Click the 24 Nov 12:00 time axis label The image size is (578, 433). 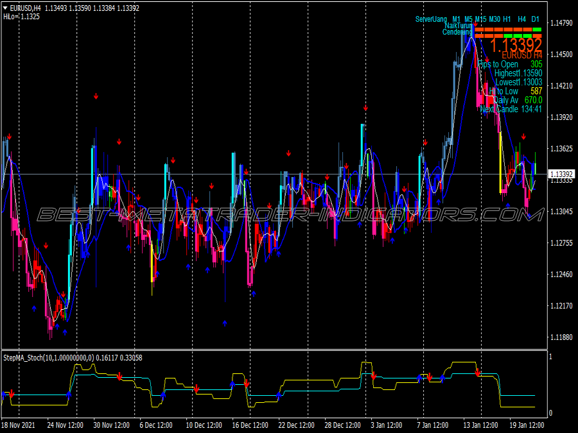66,425
